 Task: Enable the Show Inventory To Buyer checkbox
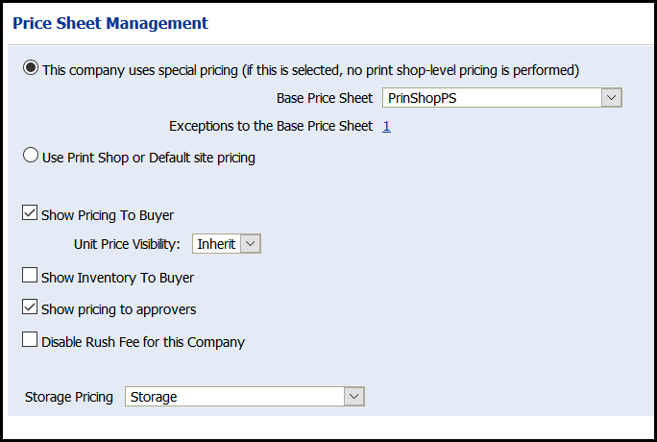click(30, 277)
